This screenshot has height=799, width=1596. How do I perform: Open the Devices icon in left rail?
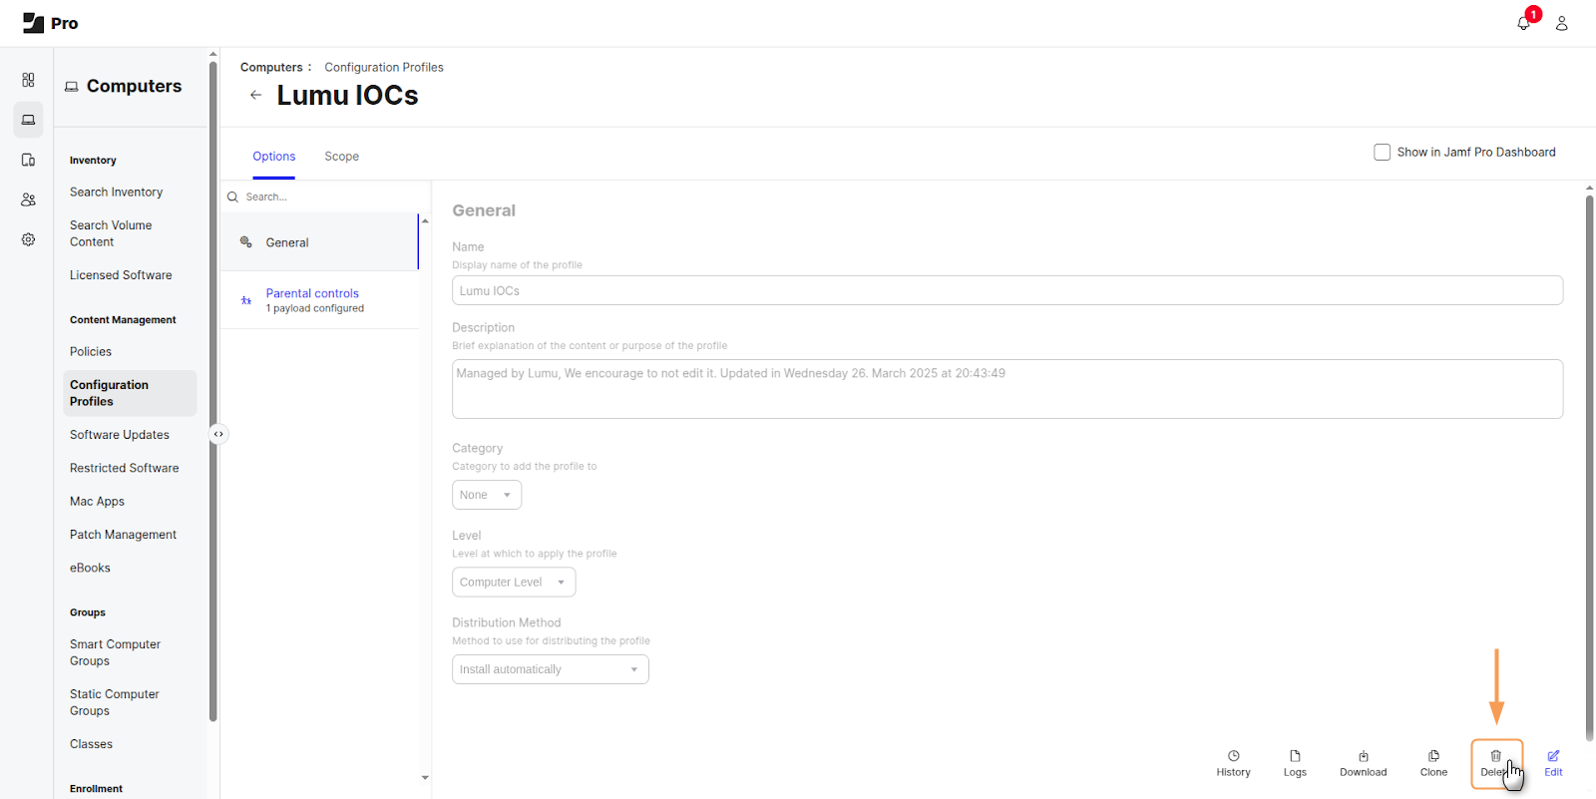pyautogui.click(x=28, y=160)
